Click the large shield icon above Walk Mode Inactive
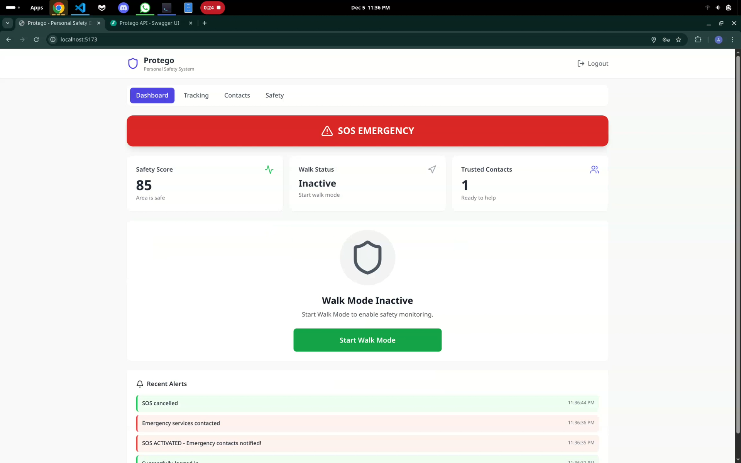 tap(367, 257)
